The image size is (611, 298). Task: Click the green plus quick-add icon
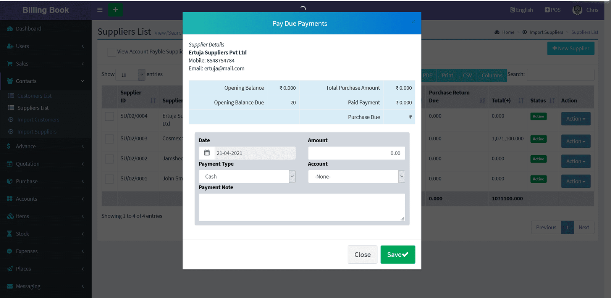point(115,10)
